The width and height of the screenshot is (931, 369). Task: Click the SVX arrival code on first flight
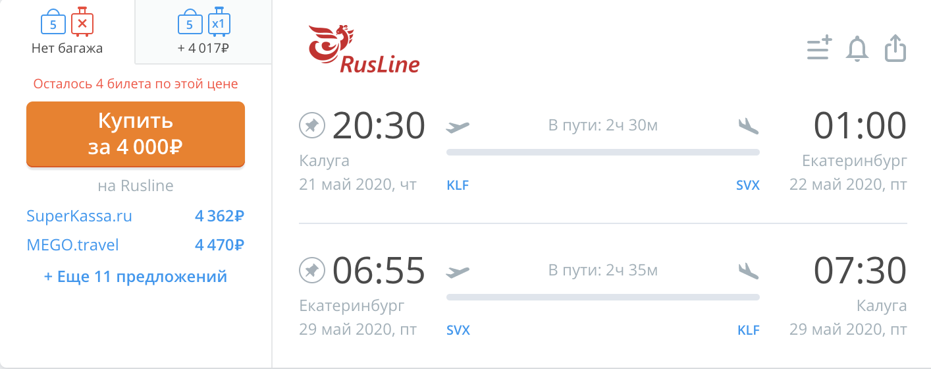(x=748, y=185)
